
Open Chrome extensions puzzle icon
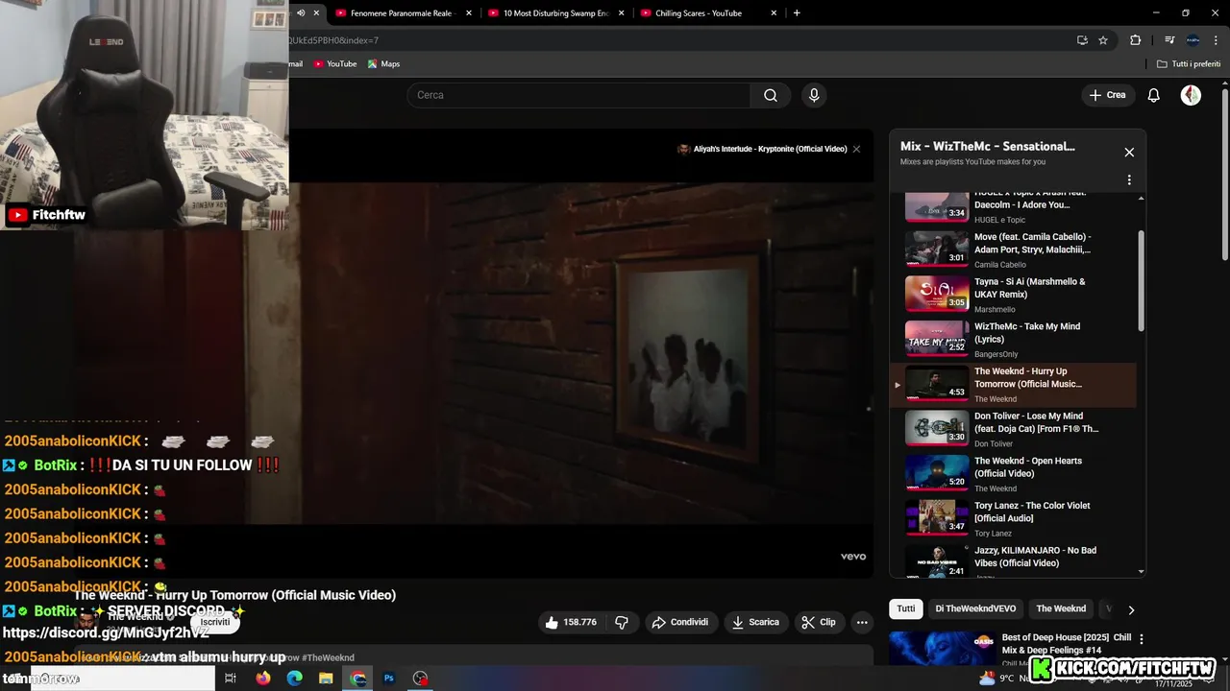pos(1136,40)
